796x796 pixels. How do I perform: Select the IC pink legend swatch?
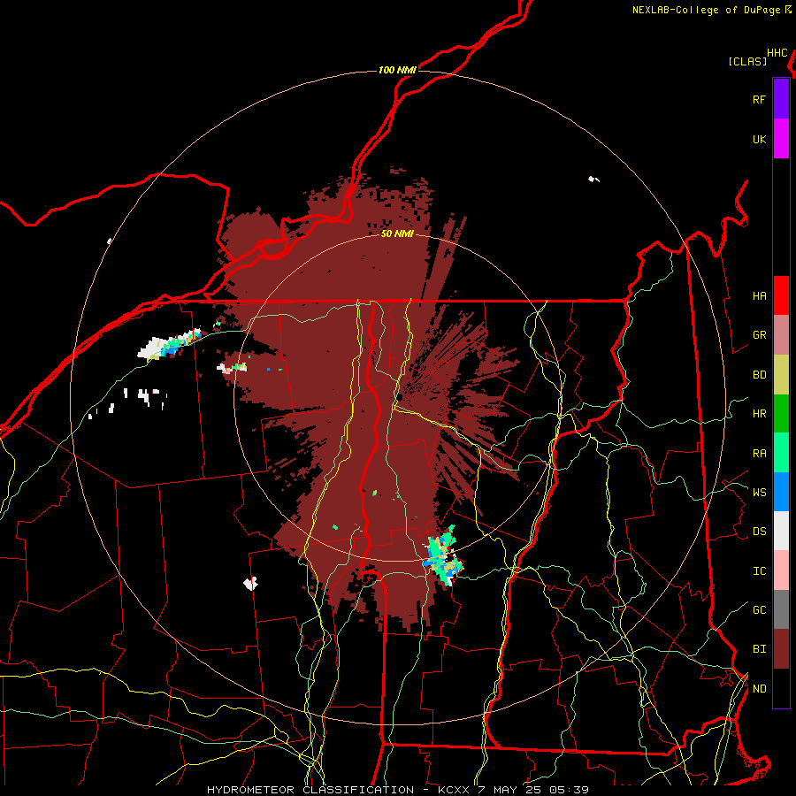click(781, 570)
